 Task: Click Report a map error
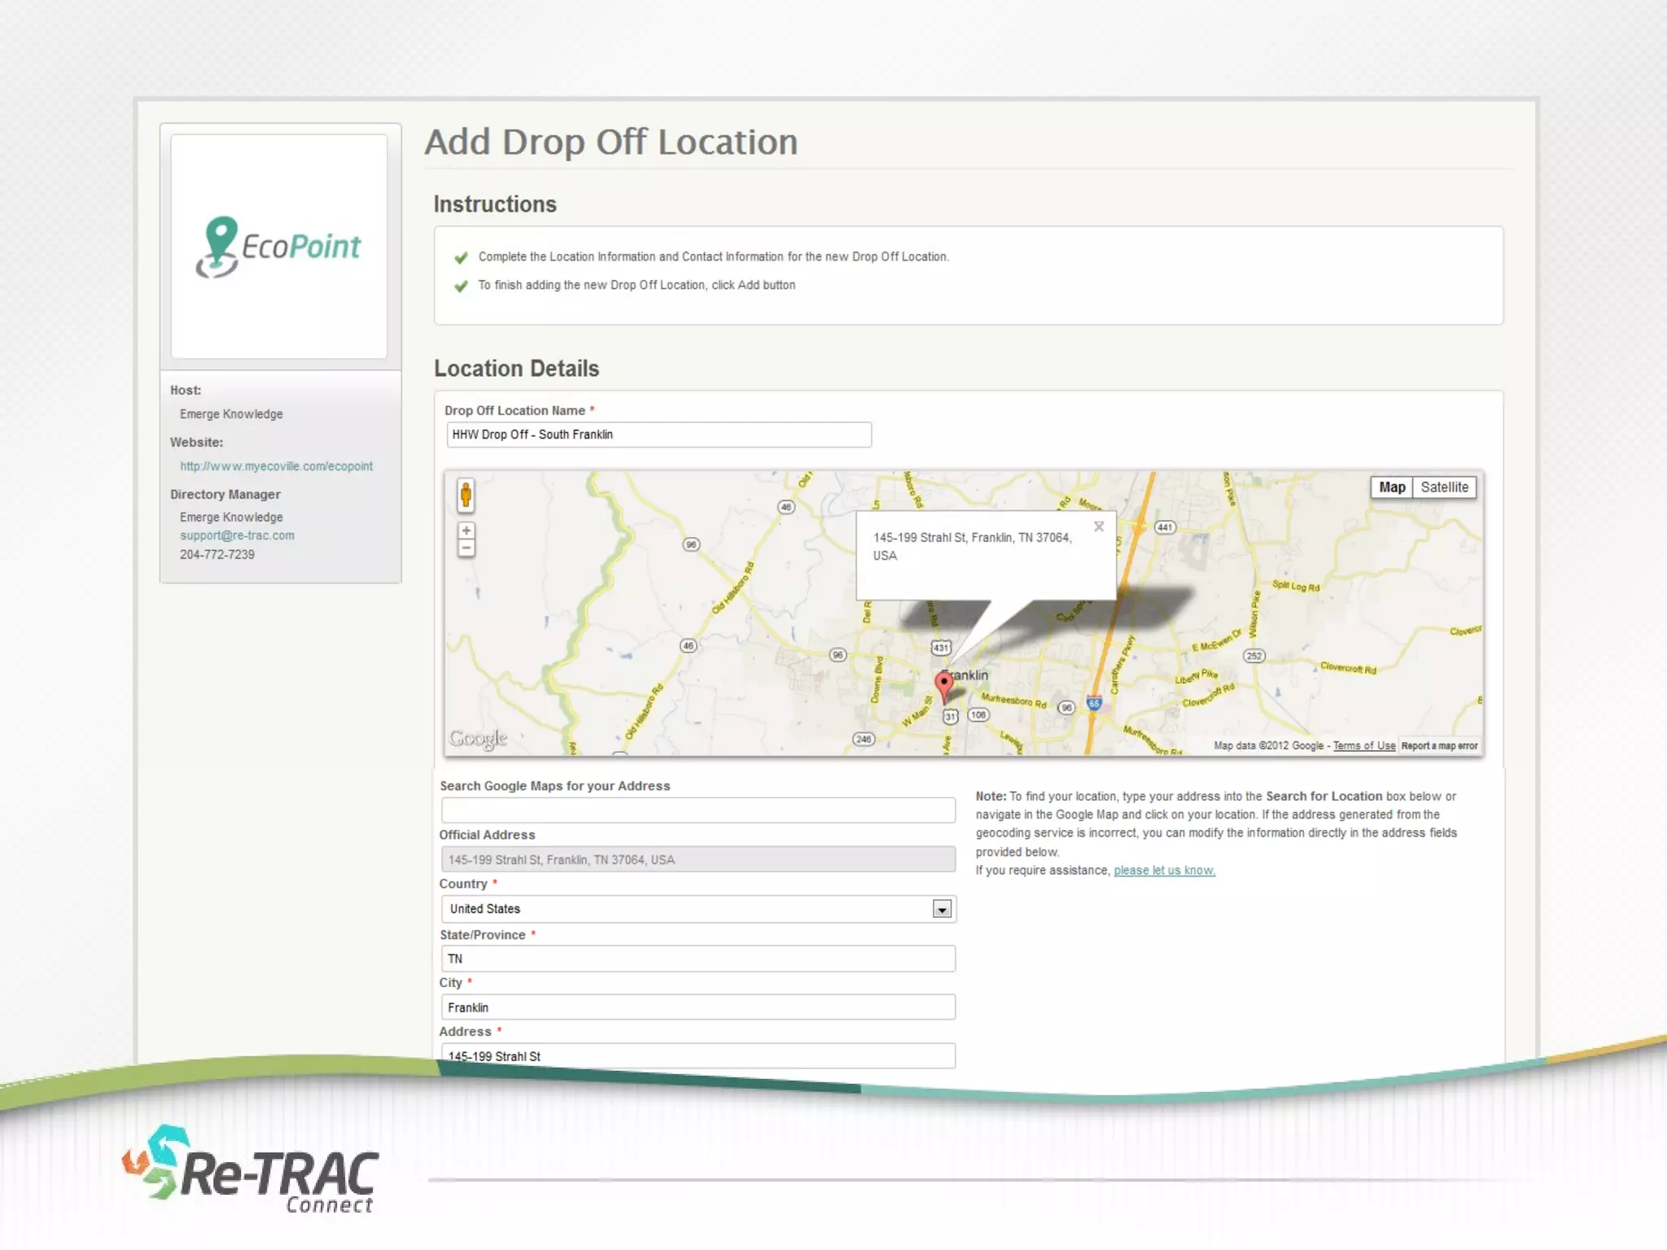[1439, 745]
